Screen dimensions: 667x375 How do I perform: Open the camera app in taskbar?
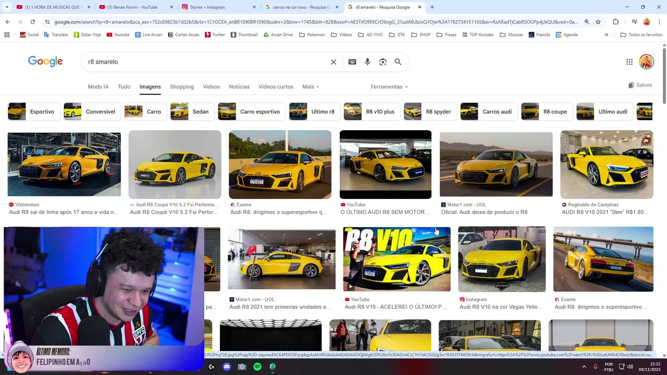point(242,367)
